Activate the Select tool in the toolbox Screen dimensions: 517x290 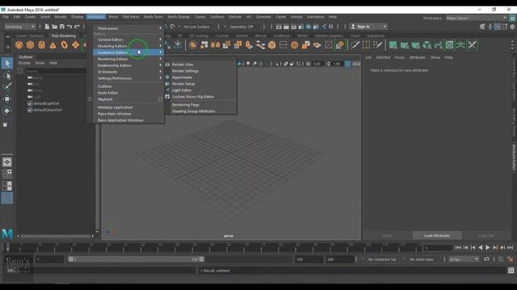[7, 63]
